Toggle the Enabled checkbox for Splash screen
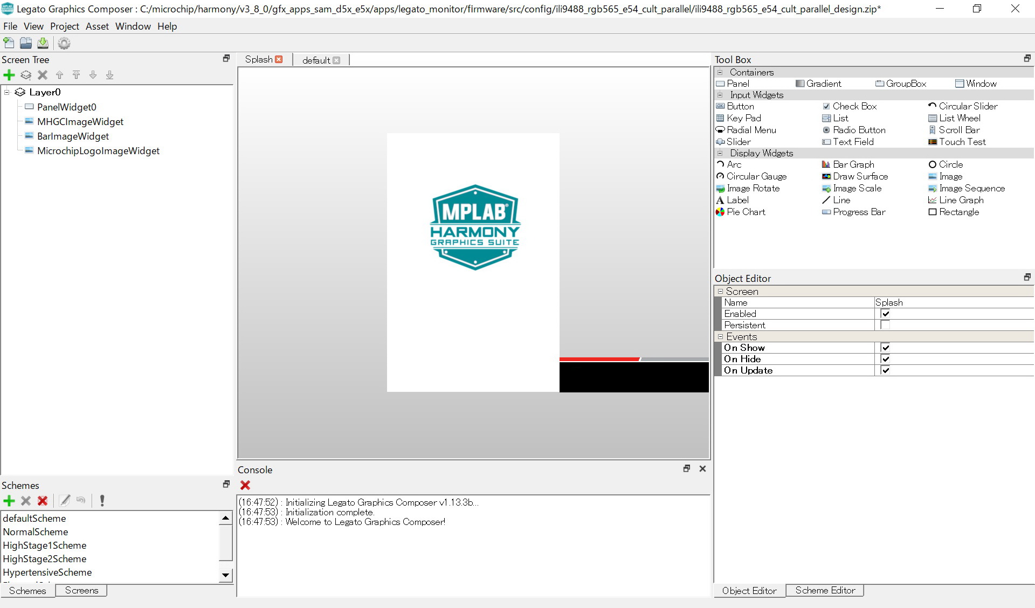1035x608 pixels. pyautogui.click(x=885, y=314)
